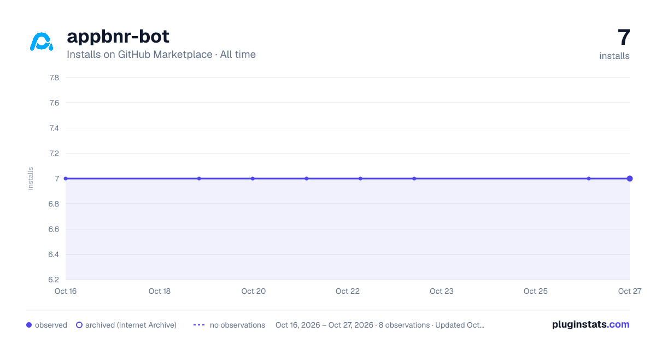Screen dimensions: 656x344
Task: Click the x-axis label Oct 27
Action: coord(629,291)
